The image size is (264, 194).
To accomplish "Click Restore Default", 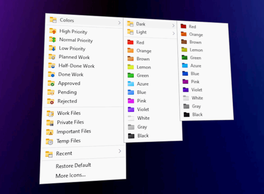I will tap(73, 165).
